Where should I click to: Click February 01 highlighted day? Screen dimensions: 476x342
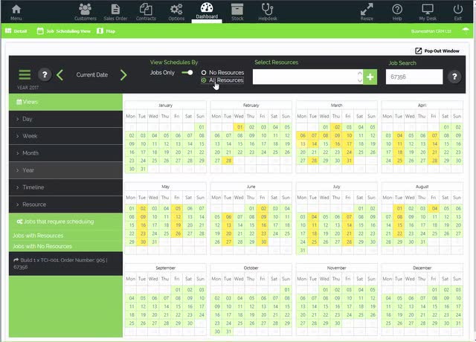pos(239,127)
